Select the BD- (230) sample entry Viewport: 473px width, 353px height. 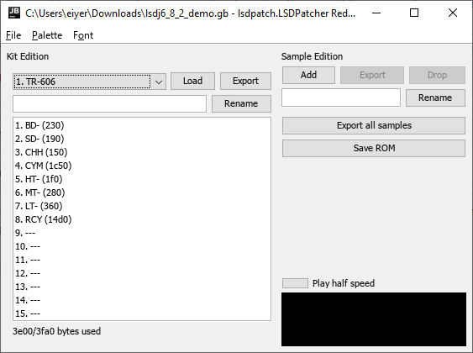(x=142, y=125)
